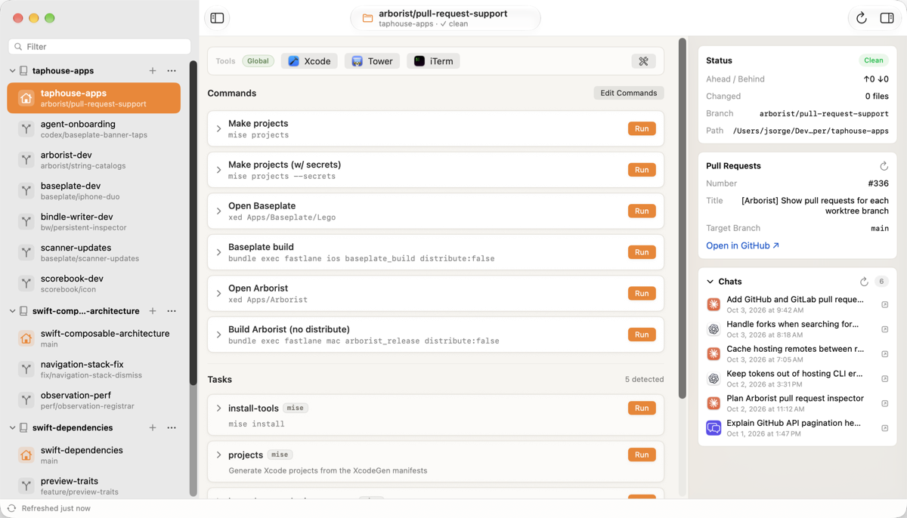Image resolution: width=907 pixels, height=518 pixels.
Task: Open more options for swift-comp…-architecture group
Action: 172,311
